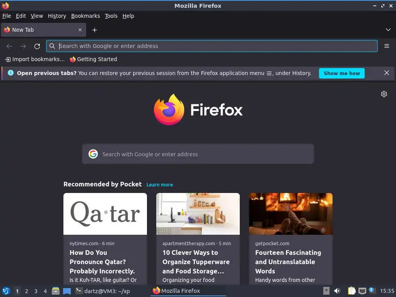Open the Help menu
Viewport: 396px width, 297px height.
click(128, 16)
